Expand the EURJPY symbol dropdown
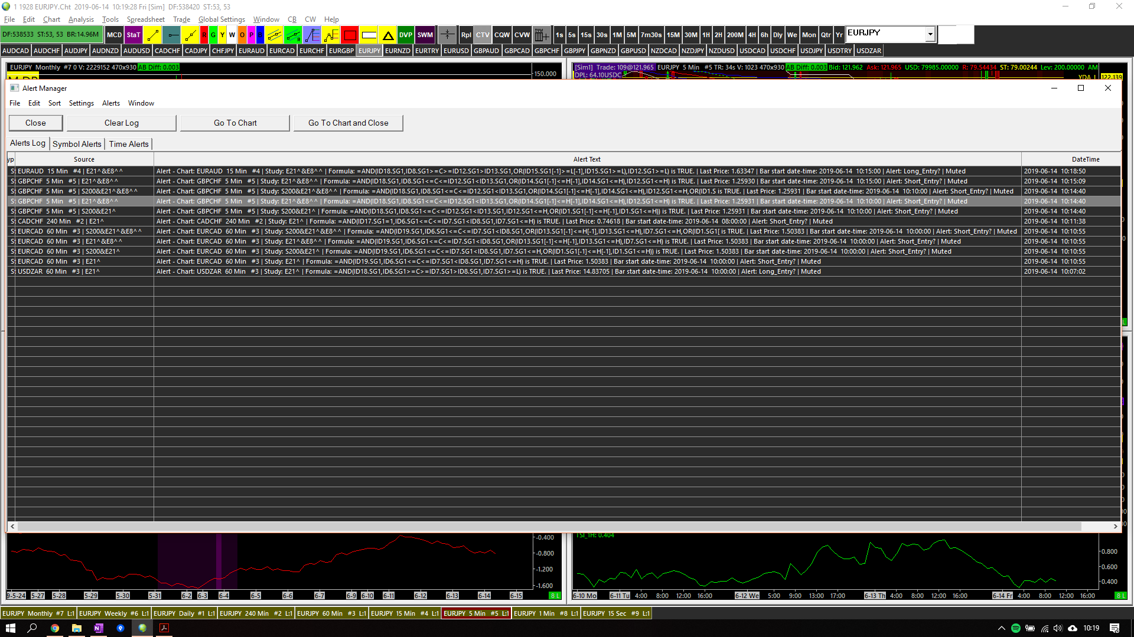Image resolution: width=1134 pixels, height=637 pixels. pyautogui.click(x=930, y=34)
